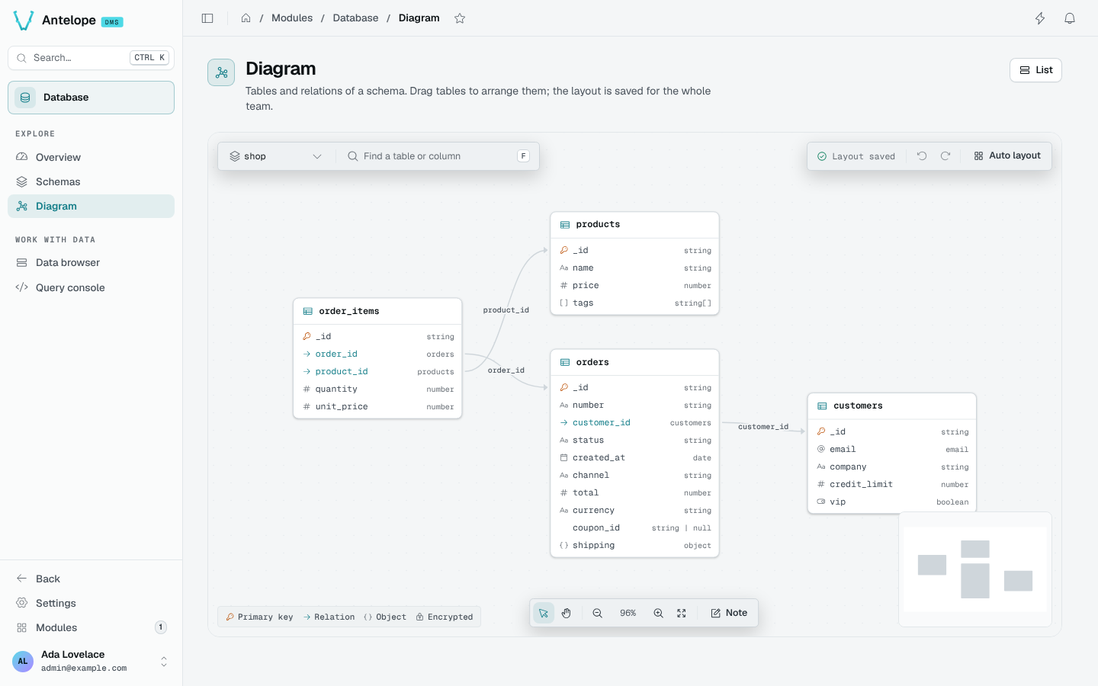Fit the diagram to the screen
The width and height of the screenshot is (1098, 686).
coord(682,613)
